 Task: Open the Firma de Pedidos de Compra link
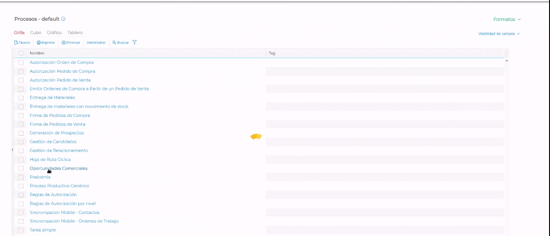60,116
